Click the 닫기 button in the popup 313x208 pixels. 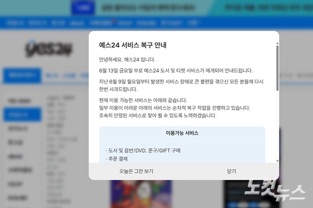click(231, 171)
